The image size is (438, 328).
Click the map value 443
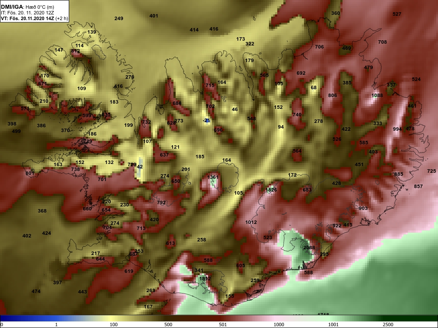tap(82, 292)
